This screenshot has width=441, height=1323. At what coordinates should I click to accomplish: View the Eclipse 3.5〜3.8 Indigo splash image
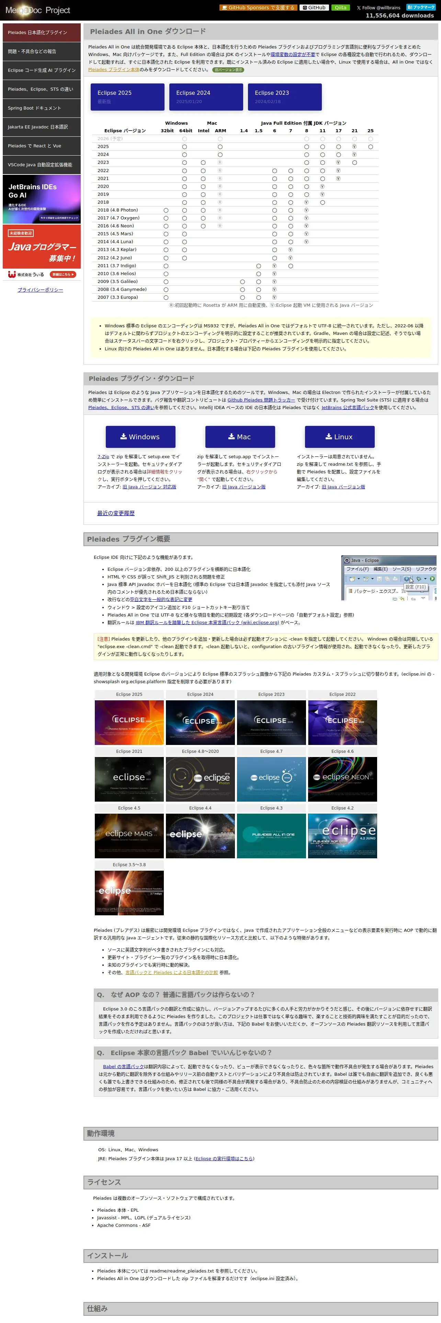[129, 893]
